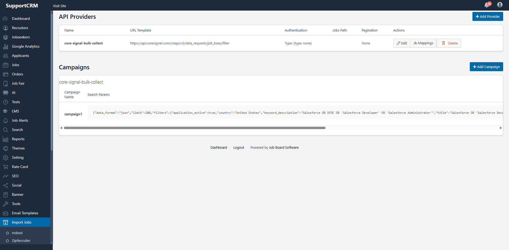Select Import Jobs in the sidebar
This screenshot has width=509, height=250.
tap(22, 222)
